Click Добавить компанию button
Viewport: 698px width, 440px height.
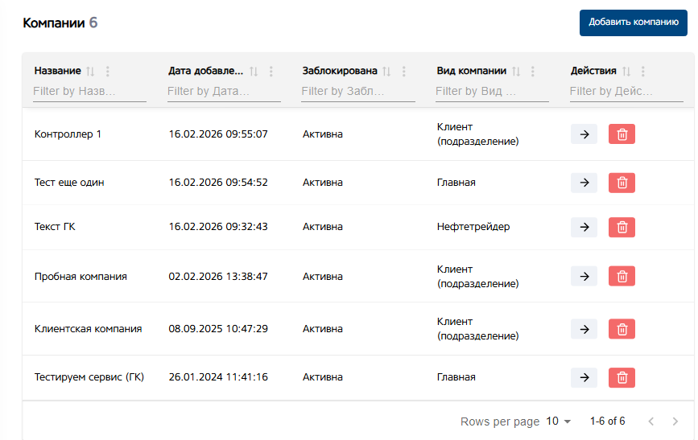pos(634,23)
